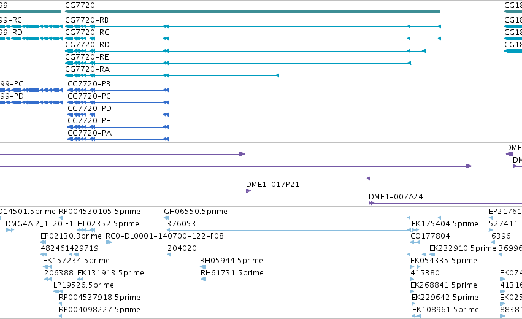Click protein CG7720-PC label
The height and width of the screenshot is (319, 522).
point(89,96)
